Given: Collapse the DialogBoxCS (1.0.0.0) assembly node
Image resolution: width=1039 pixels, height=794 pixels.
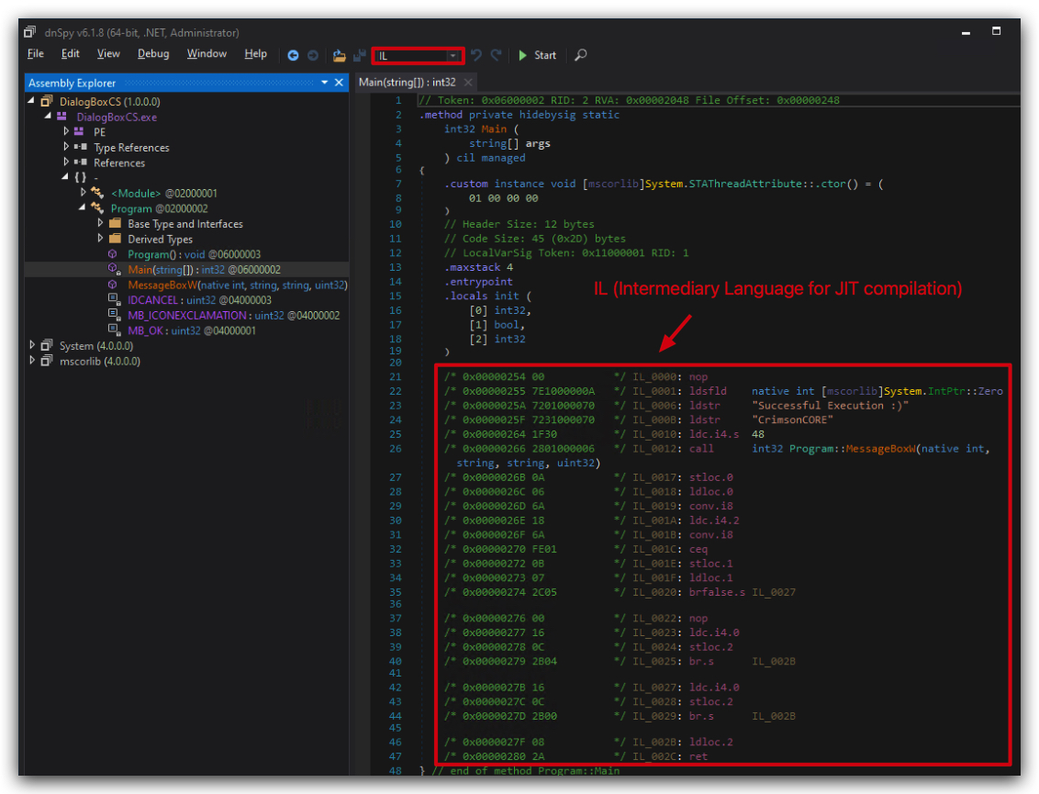Looking at the screenshot, I should point(31,101).
